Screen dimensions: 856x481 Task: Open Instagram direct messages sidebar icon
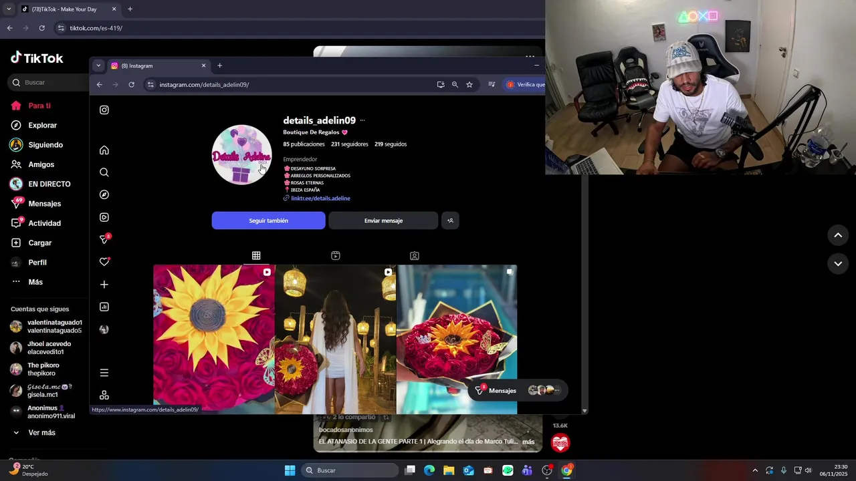[x=104, y=239]
